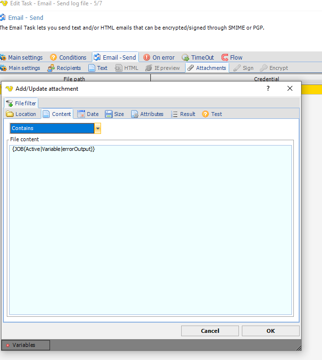The height and width of the screenshot is (360, 322).
Task: Open the Contains dropdown arrow
Action: [98, 129]
